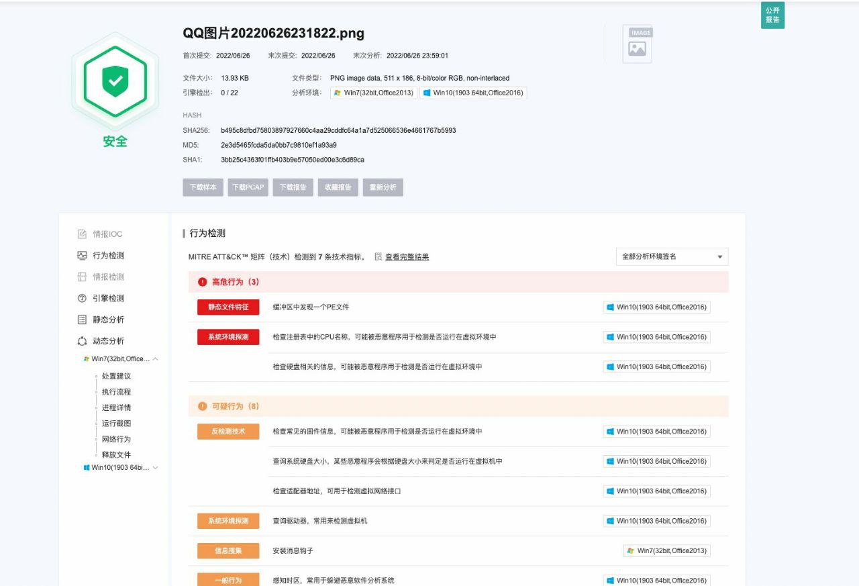Open 网络行为 under the Win7 tree
859x586 pixels.
(x=116, y=439)
